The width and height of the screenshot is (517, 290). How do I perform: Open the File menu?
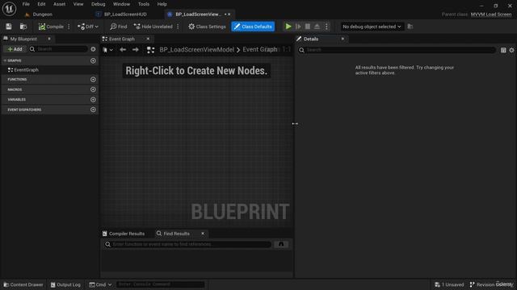pyautogui.click(x=26, y=4)
